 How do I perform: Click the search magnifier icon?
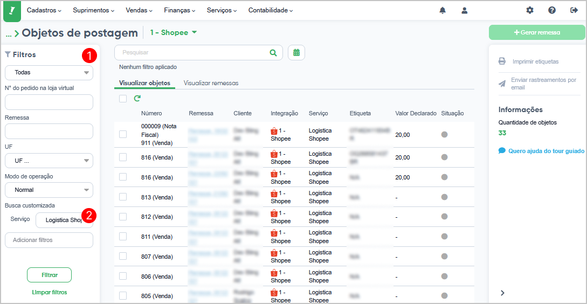(x=273, y=52)
